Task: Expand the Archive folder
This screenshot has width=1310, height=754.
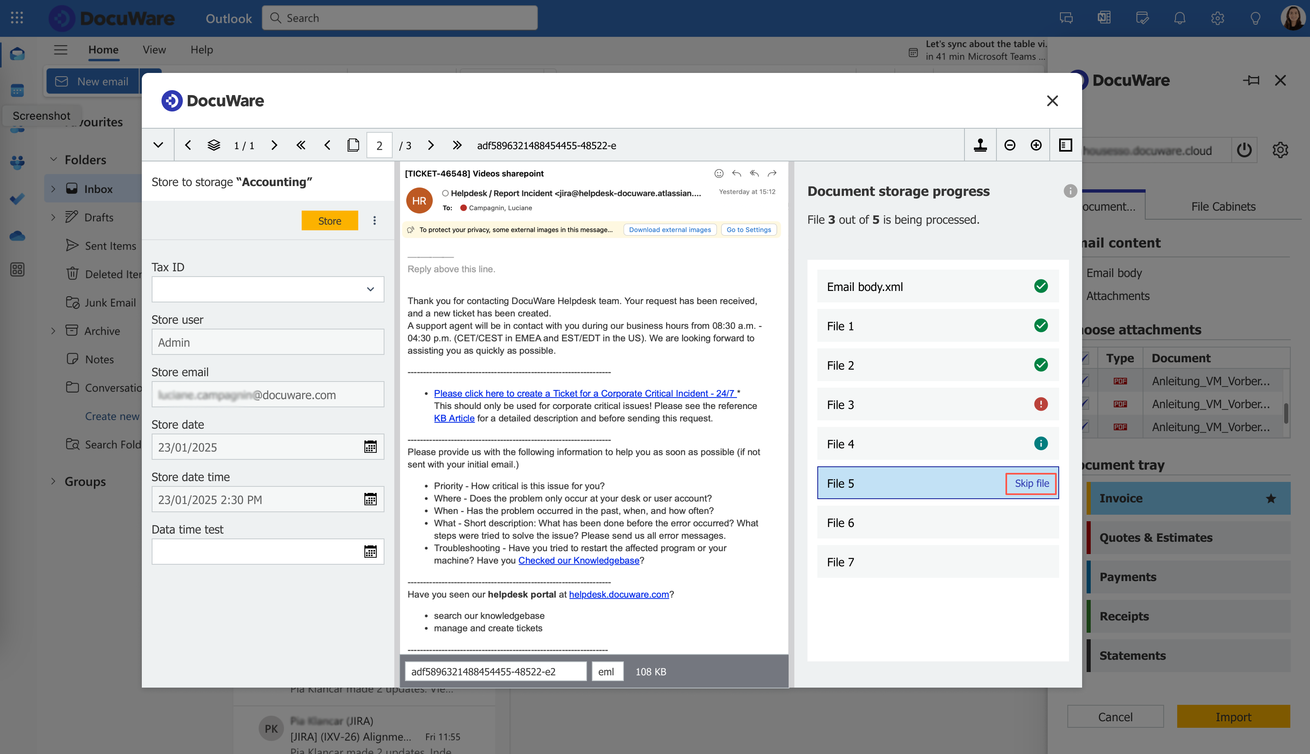Action: [x=53, y=330]
